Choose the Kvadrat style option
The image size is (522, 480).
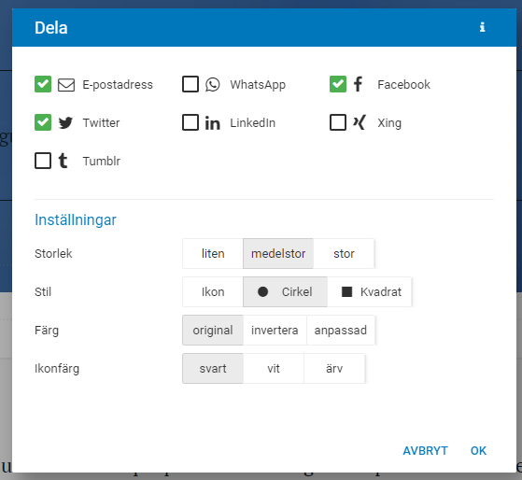(x=370, y=292)
